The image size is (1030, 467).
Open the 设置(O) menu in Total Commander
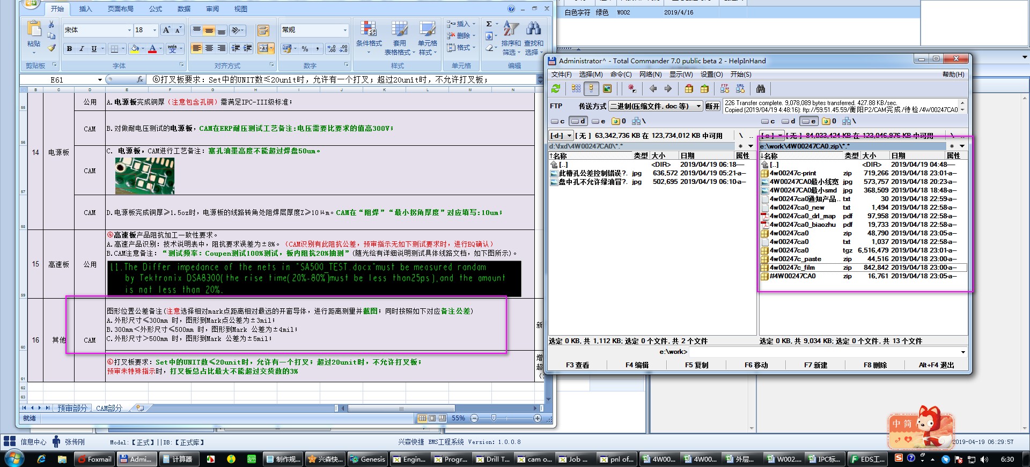[711, 75]
